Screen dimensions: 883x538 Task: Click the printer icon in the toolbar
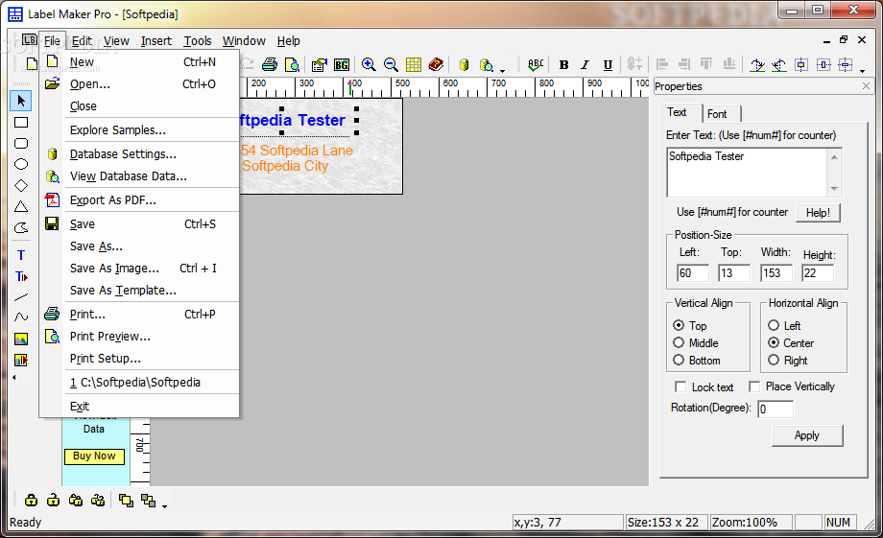pos(270,64)
